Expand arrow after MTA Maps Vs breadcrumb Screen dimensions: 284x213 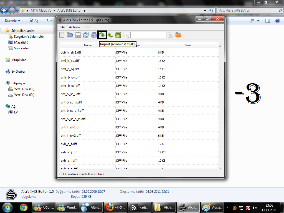[54, 11]
